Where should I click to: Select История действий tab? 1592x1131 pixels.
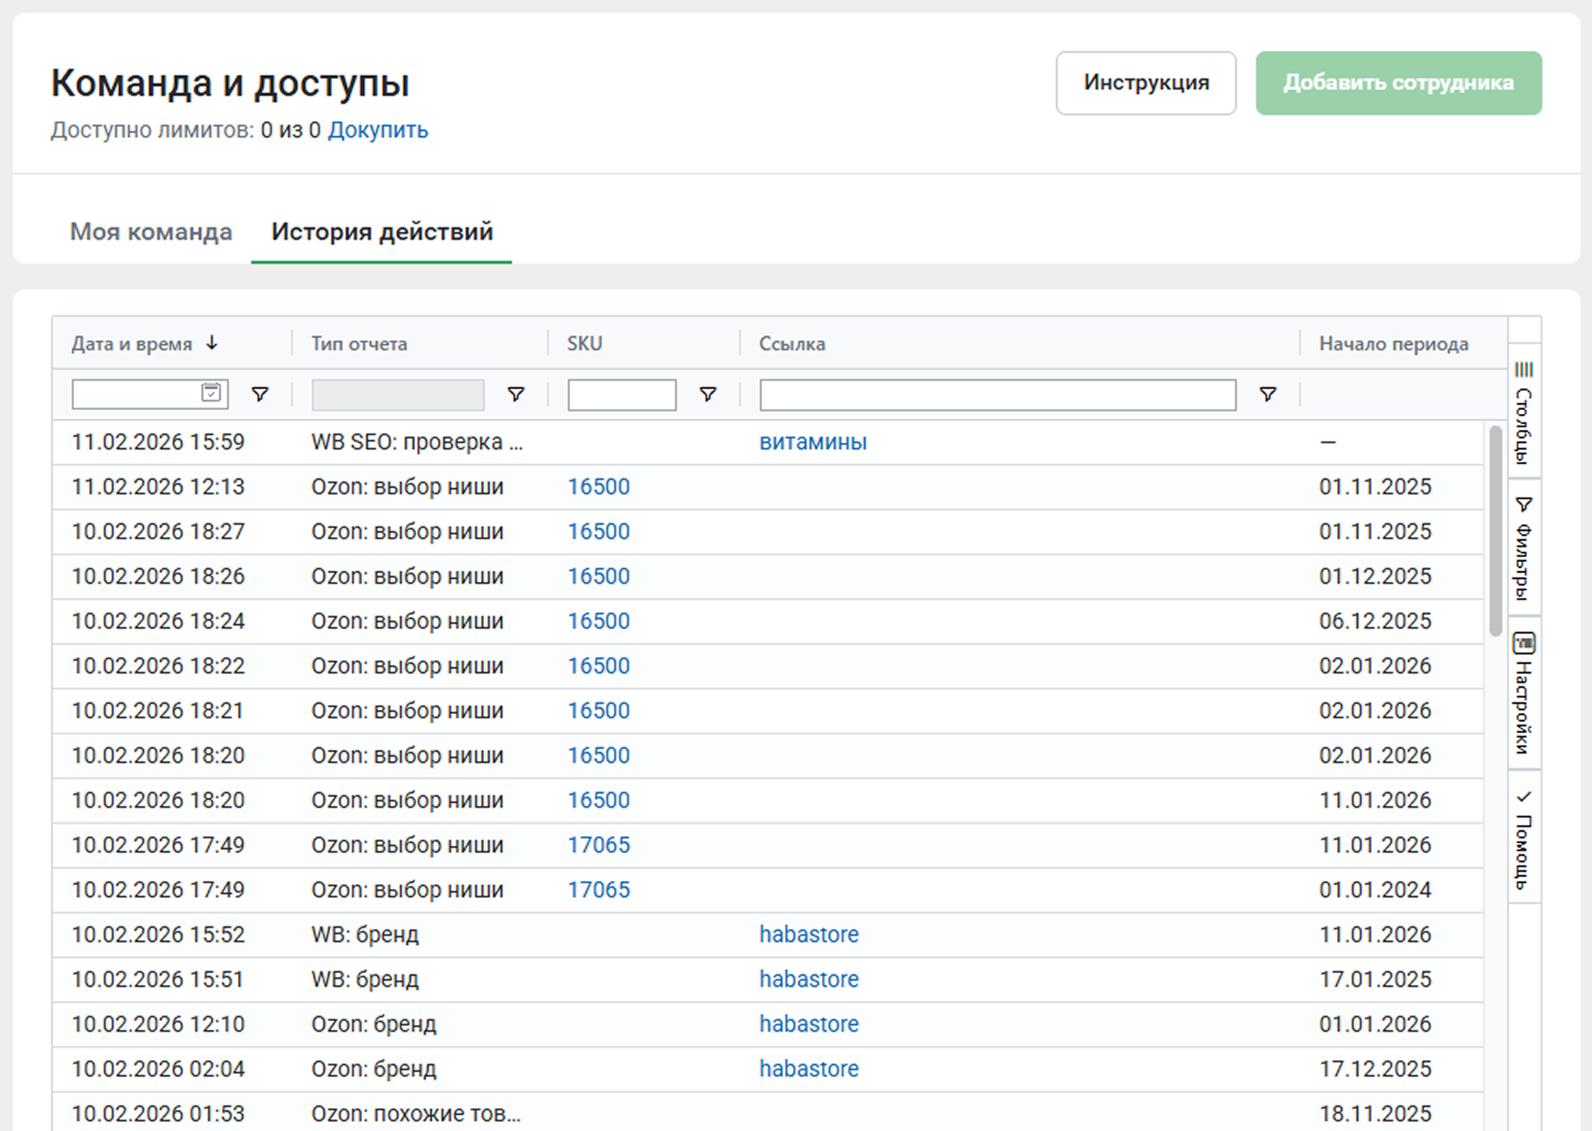382,232
